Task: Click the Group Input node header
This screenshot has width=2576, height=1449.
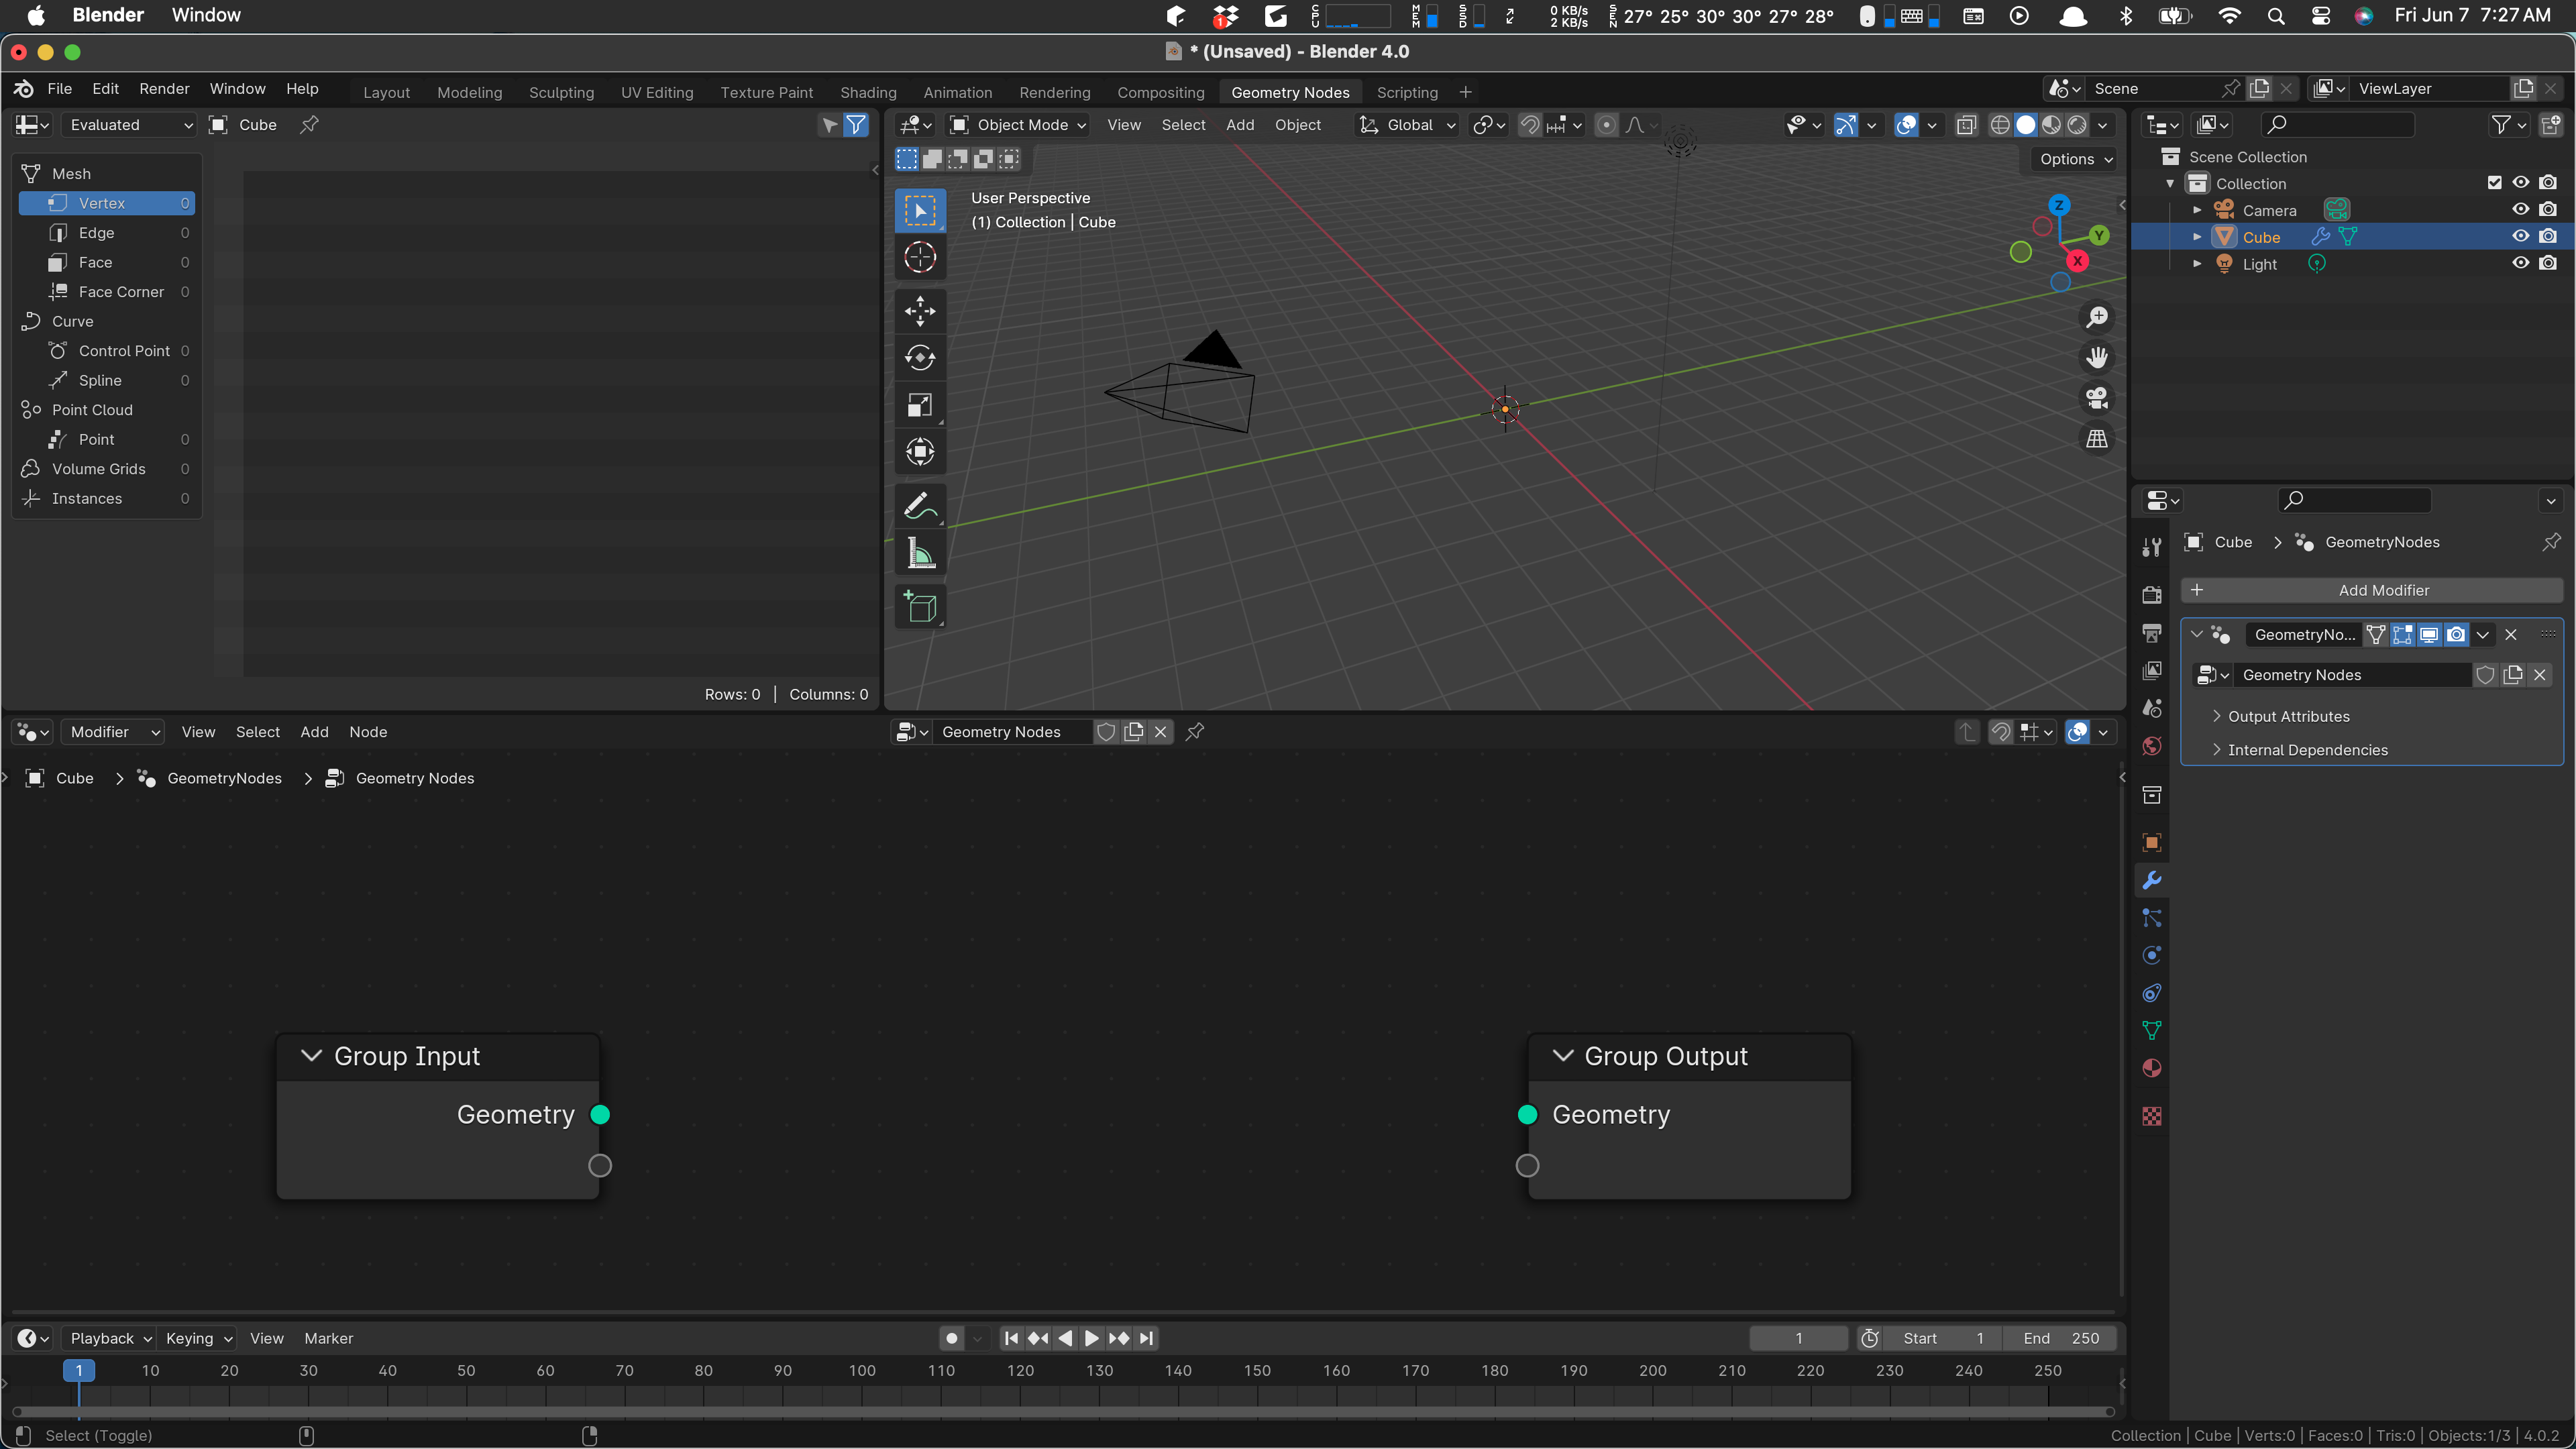Action: [x=438, y=1056]
